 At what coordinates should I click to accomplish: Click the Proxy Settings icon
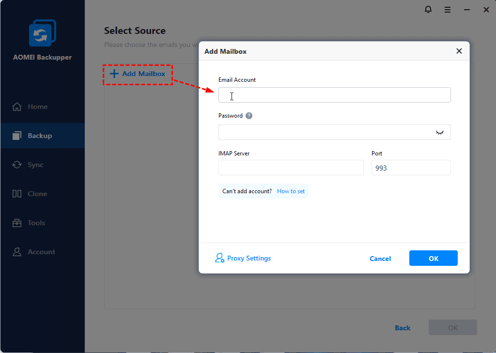219,258
